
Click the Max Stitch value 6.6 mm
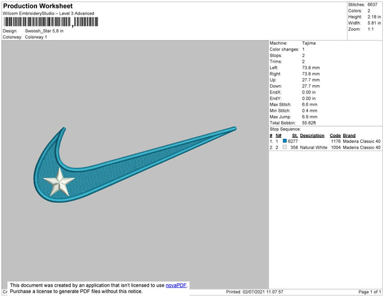coord(310,104)
